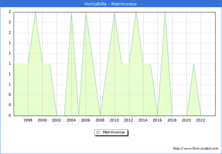Select the 2014 label on x-axis
This screenshot has width=222, height=154.
click(x=143, y=120)
